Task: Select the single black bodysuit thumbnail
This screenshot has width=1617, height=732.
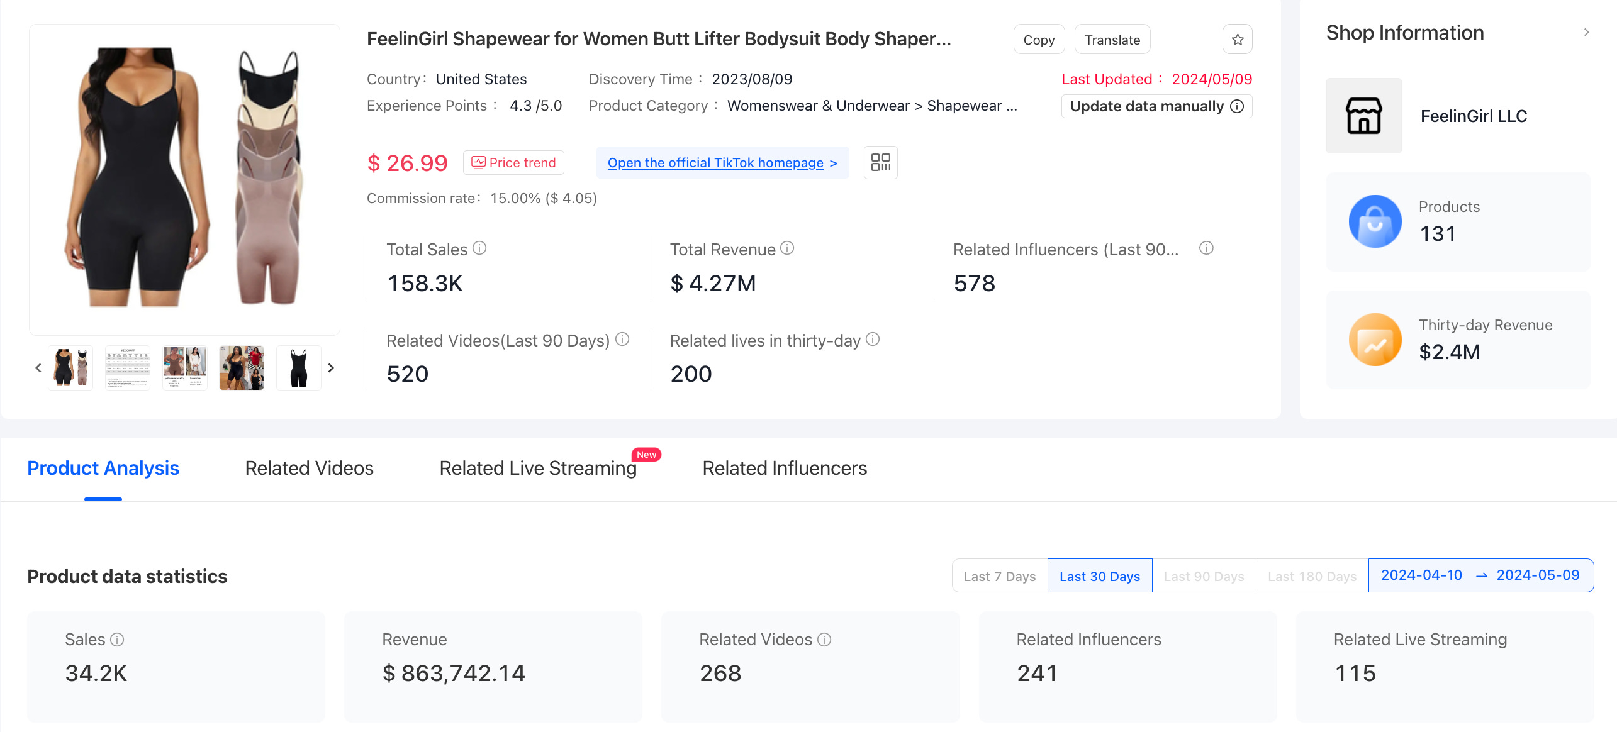Action: point(299,368)
